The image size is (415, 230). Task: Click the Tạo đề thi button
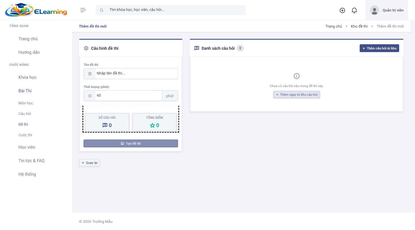[x=131, y=143]
